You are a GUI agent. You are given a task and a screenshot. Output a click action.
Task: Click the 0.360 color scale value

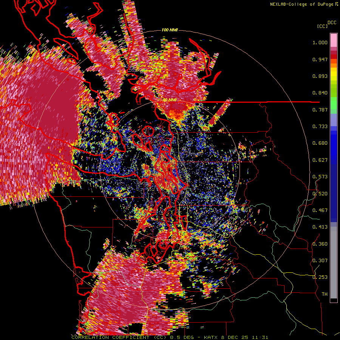pyautogui.click(x=320, y=244)
